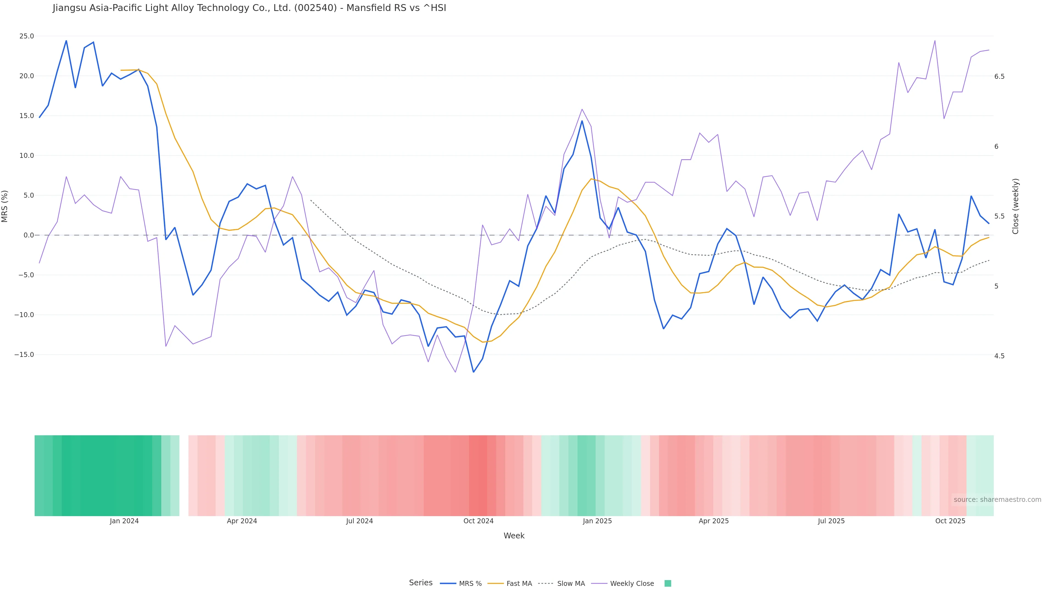This screenshot has height=593, width=1055.
Task: Click the green square legend swatch
Action: [668, 584]
